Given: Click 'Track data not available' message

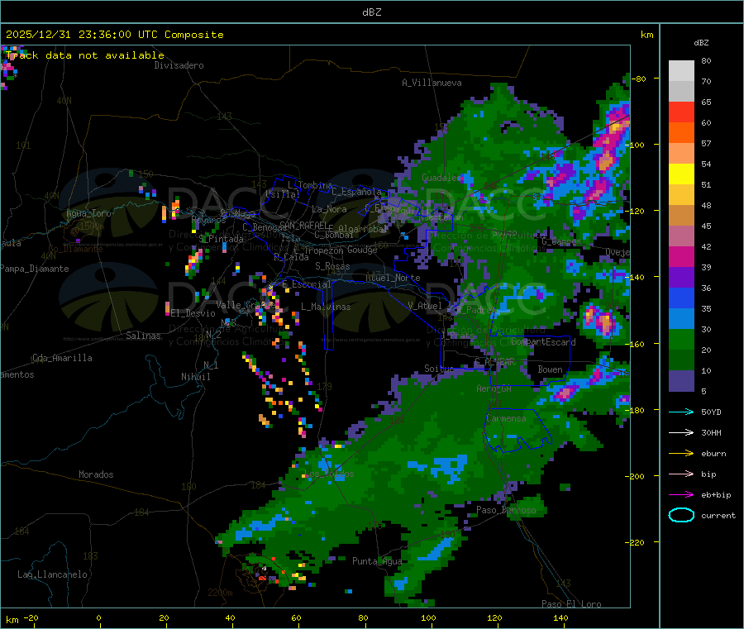Looking at the screenshot, I should pyautogui.click(x=85, y=55).
